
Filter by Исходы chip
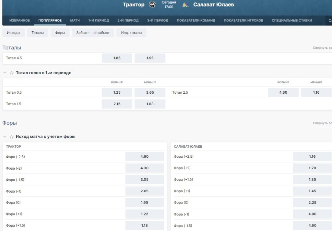[13, 33]
